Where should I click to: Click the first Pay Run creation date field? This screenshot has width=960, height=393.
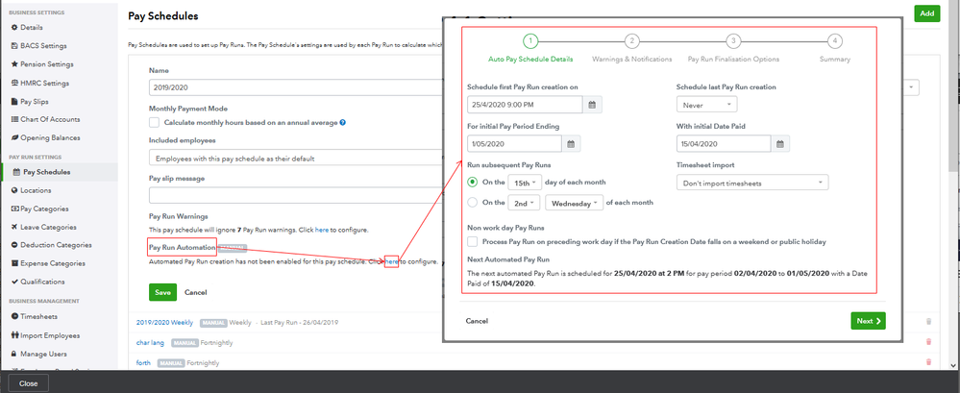(525, 105)
